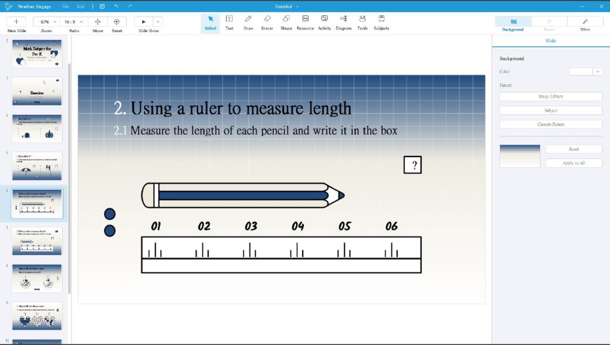The height and width of the screenshot is (345, 610).
Task: Select the Emotion slide thumbnail
Action: pyautogui.click(x=37, y=91)
